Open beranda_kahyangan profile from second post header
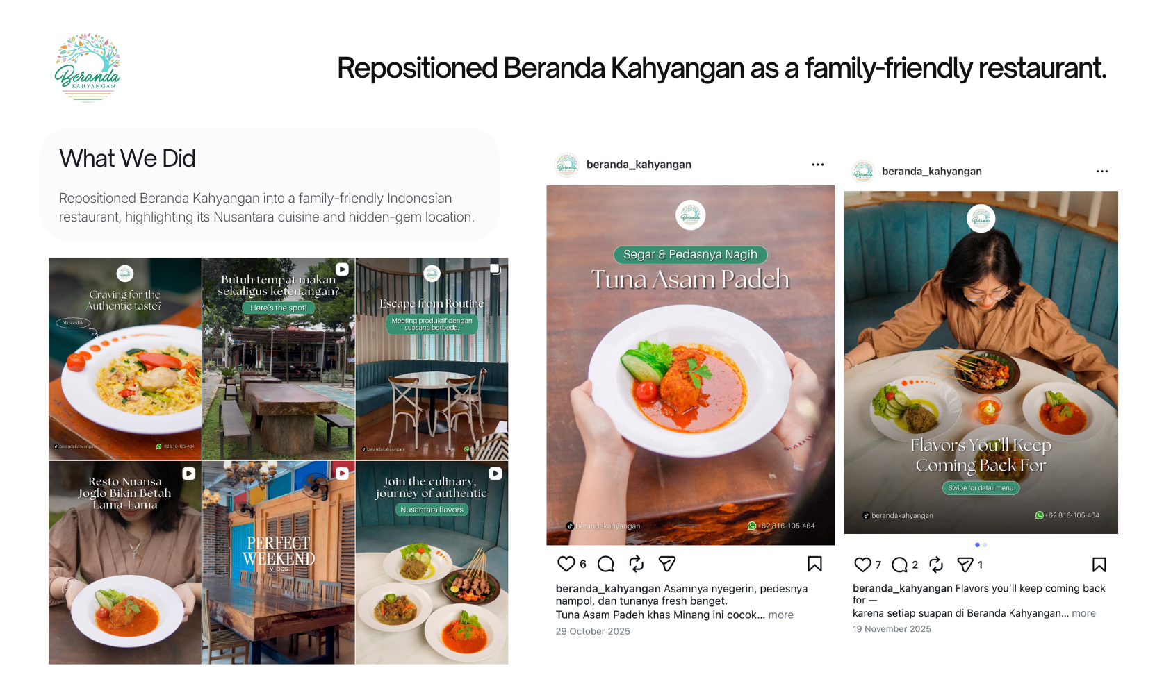The height and width of the screenshot is (677, 1155). pos(931,171)
